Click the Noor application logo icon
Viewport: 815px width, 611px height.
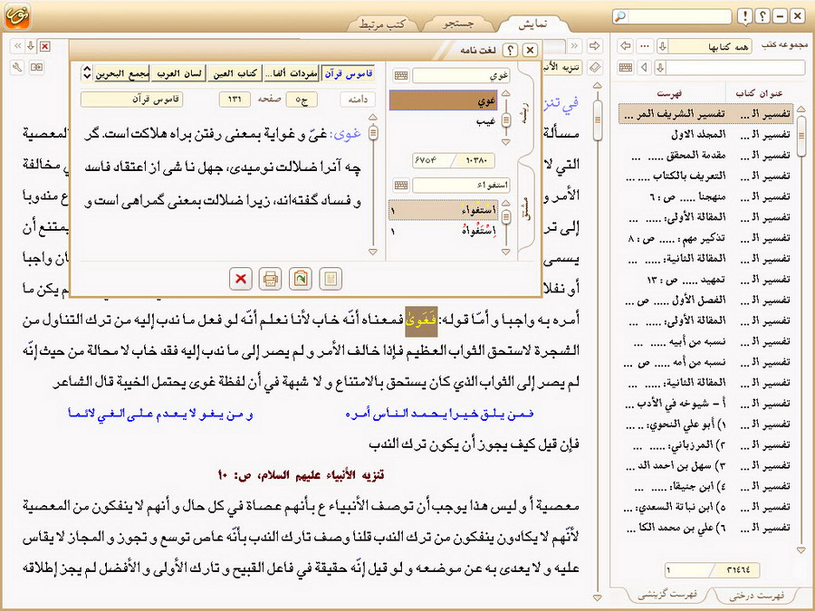[18, 16]
